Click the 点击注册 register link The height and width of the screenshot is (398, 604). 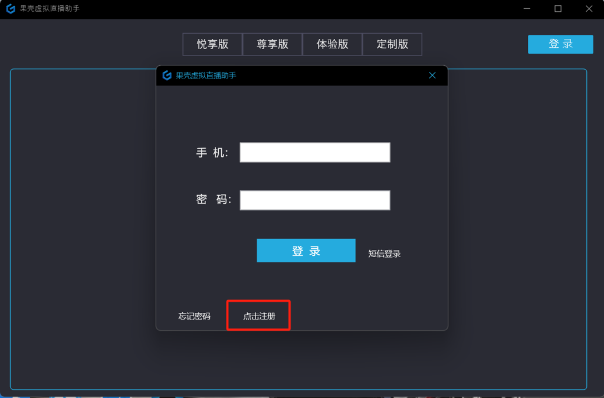[259, 316]
